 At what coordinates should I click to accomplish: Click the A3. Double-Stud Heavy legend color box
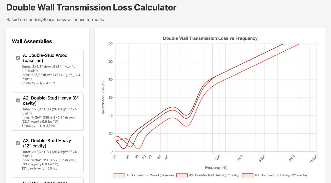click(x=247, y=175)
